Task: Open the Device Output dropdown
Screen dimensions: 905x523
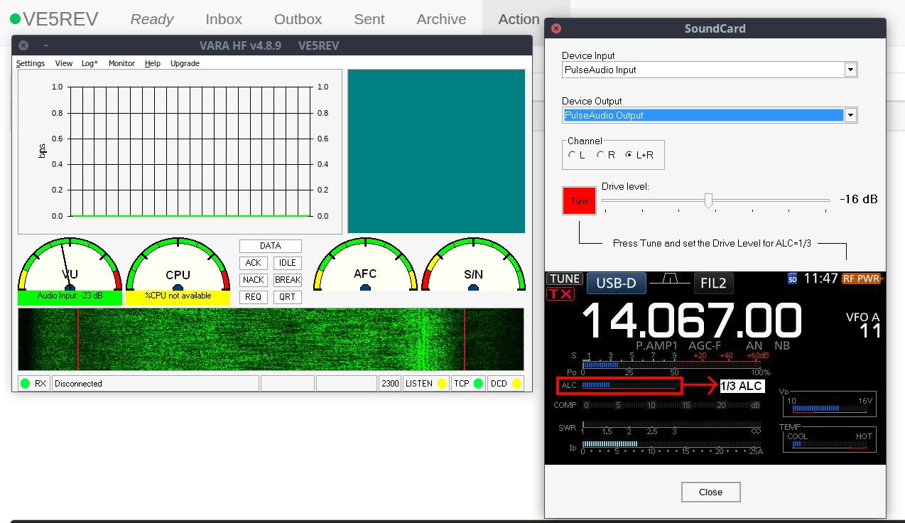Action: (x=850, y=115)
